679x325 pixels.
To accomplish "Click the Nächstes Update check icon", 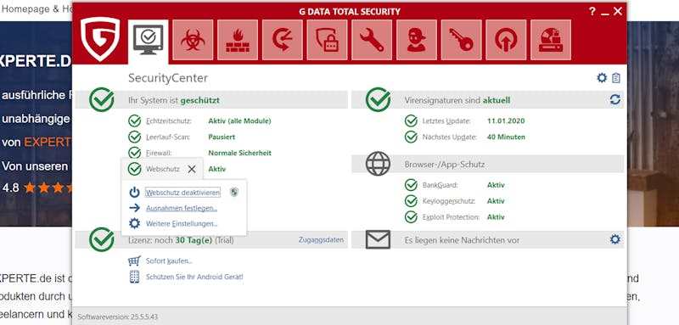I will [411, 137].
